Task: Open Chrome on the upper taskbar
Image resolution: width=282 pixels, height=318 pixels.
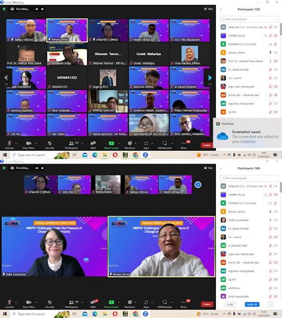Action: pos(135,155)
